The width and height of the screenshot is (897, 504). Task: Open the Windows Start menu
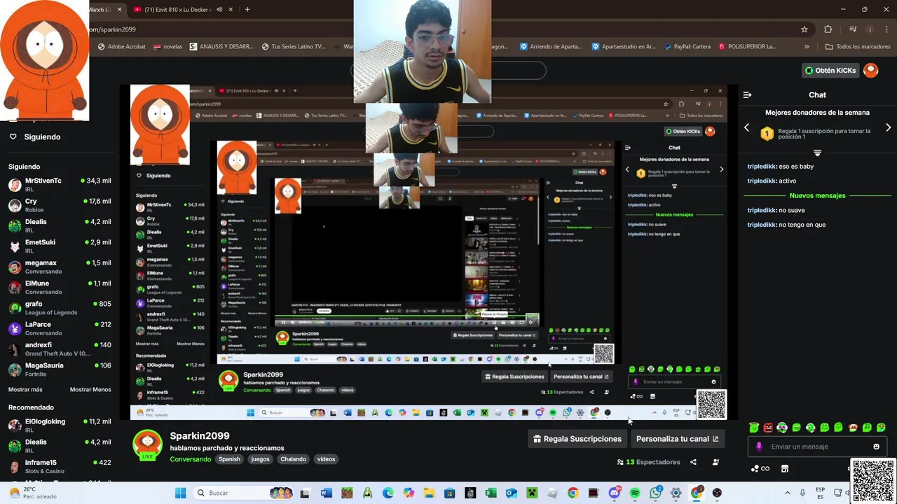(180, 493)
